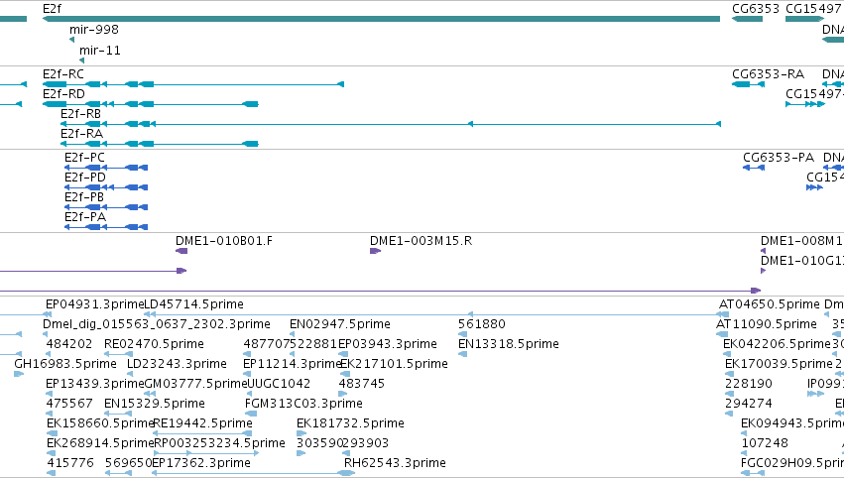Select the 487707 feature
Image resolution: width=844 pixels, height=478 pixels.
(247, 354)
